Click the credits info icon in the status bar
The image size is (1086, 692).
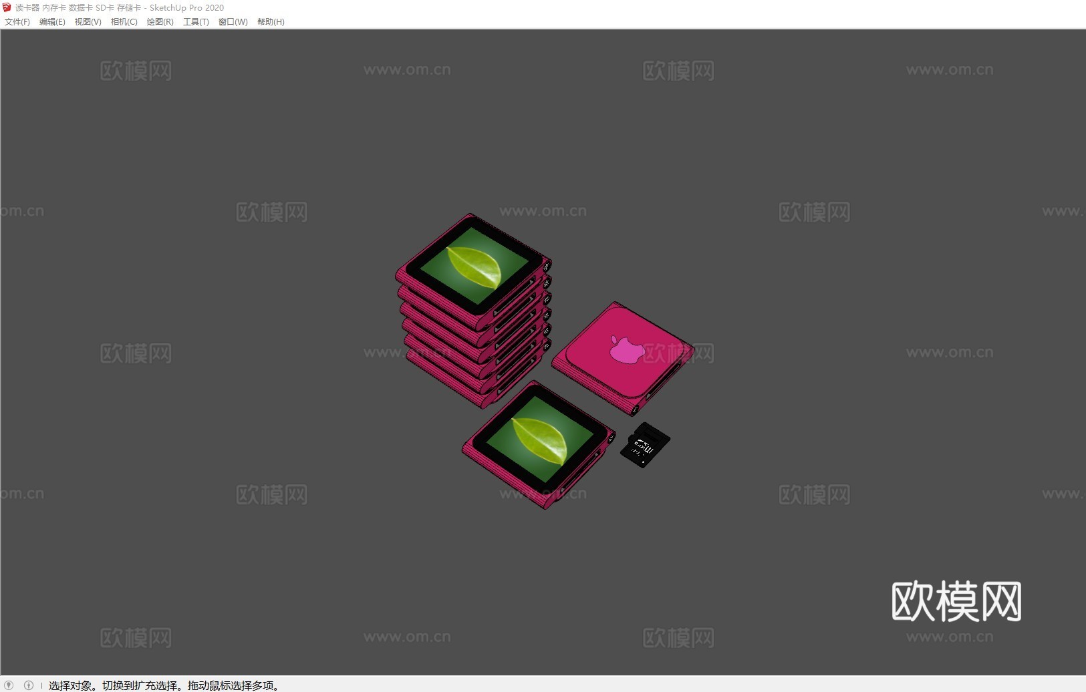click(29, 685)
